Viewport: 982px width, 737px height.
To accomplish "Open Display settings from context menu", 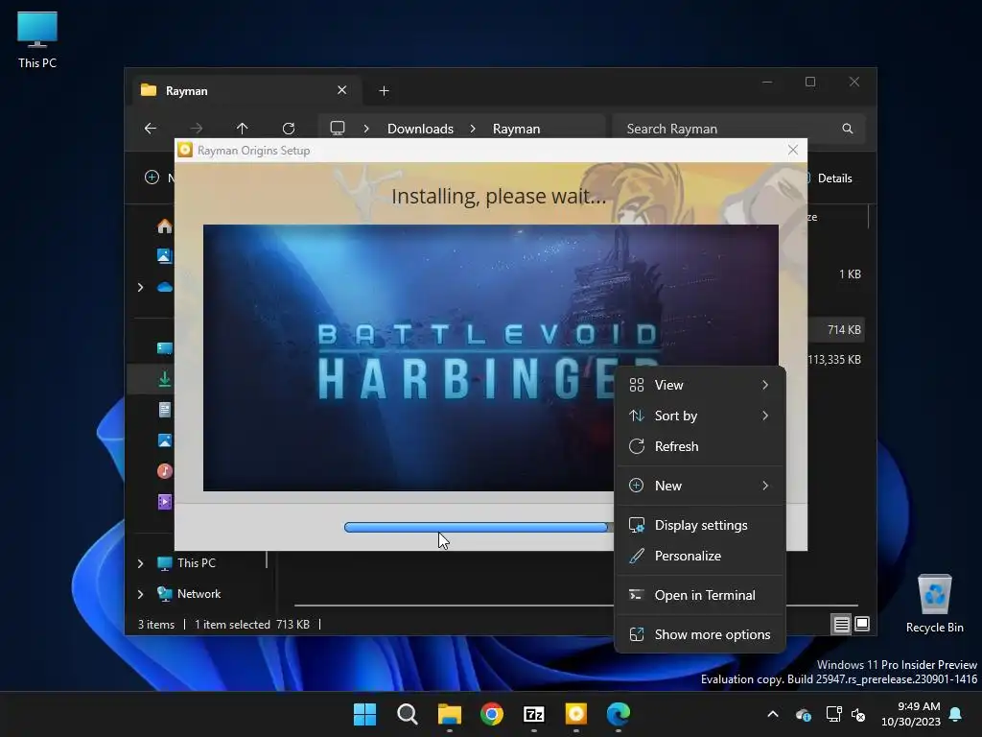I will coord(699,525).
